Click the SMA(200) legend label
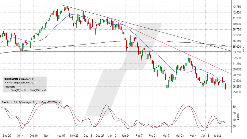Image resolution: width=247 pixels, height=139 pixels. point(35,90)
